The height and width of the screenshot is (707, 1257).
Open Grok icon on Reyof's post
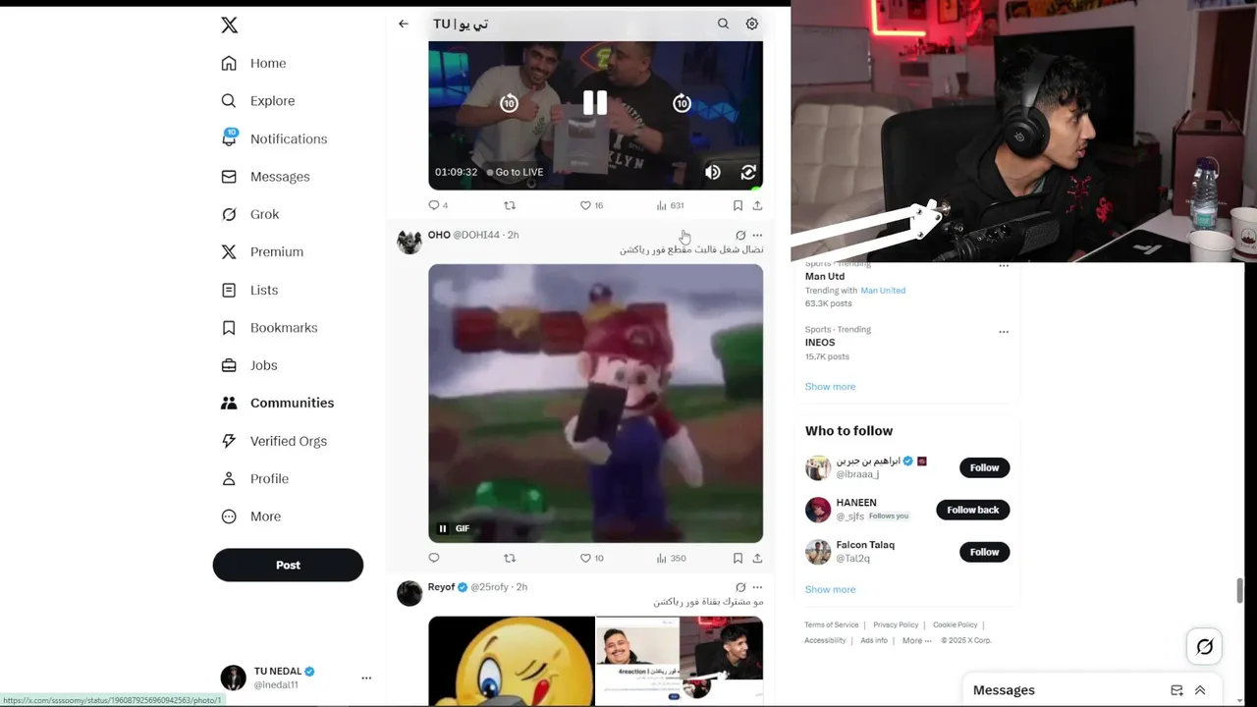pos(740,587)
